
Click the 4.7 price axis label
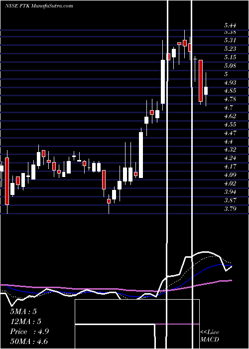[x=228, y=108]
